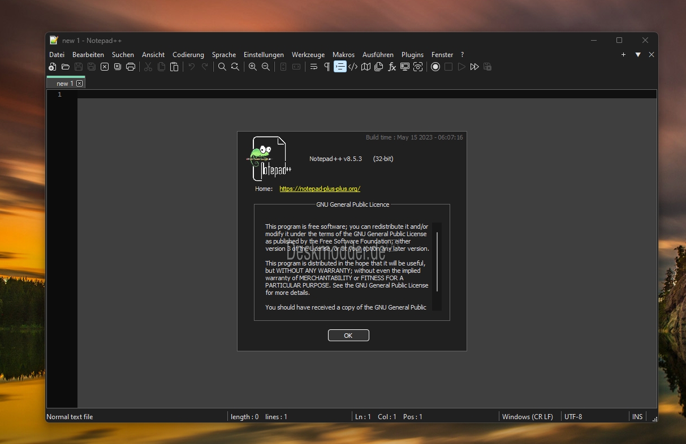Image resolution: width=686 pixels, height=444 pixels.
Task: Toggle synchronized horizontal scrolling icon
Action: (296, 67)
